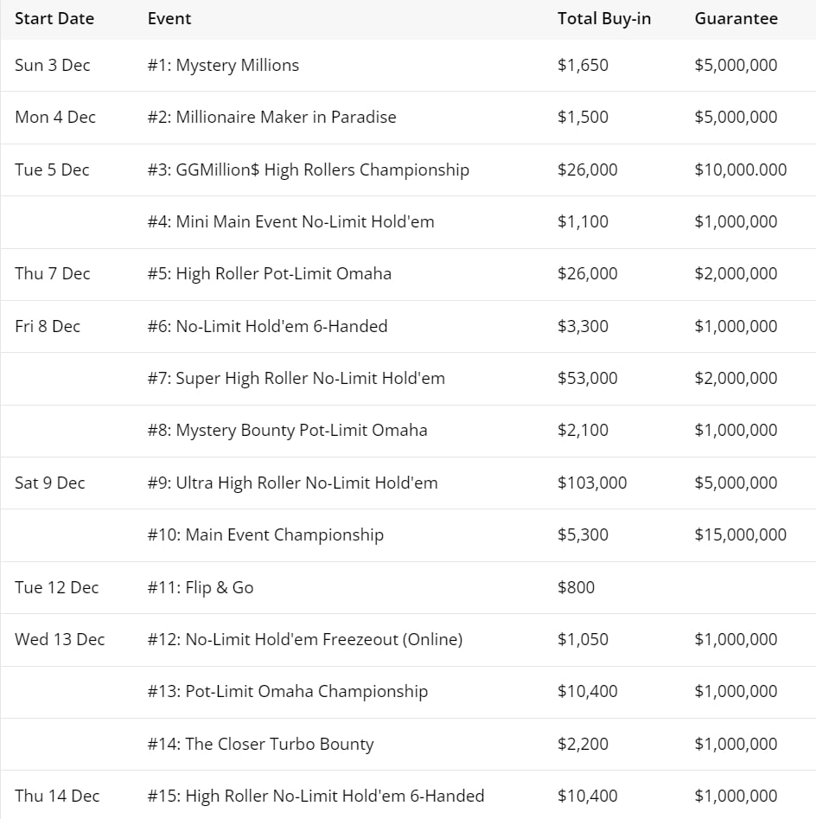Select the #10: Main Event Championship text
The image size is (816, 819).
265,534
